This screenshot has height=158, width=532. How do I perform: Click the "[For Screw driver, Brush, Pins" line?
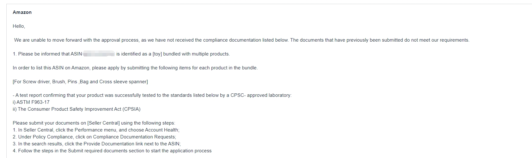coord(80,82)
